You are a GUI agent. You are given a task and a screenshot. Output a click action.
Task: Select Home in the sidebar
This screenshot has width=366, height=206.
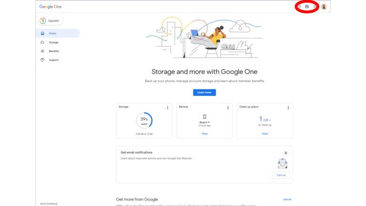58,33
